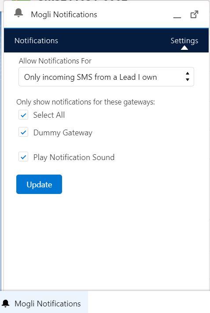Screen dimensions: 210x313
Task: Click the bell icon in utility bar
Action: point(6,303)
